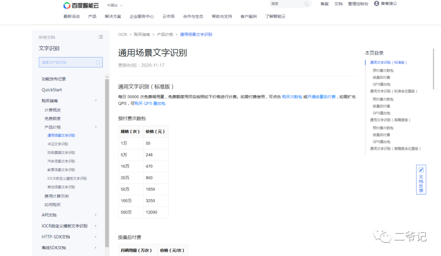Screen dimensions: 441x256
Task: Open the 企业服务中心 menu
Action: click(x=142, y=16)
